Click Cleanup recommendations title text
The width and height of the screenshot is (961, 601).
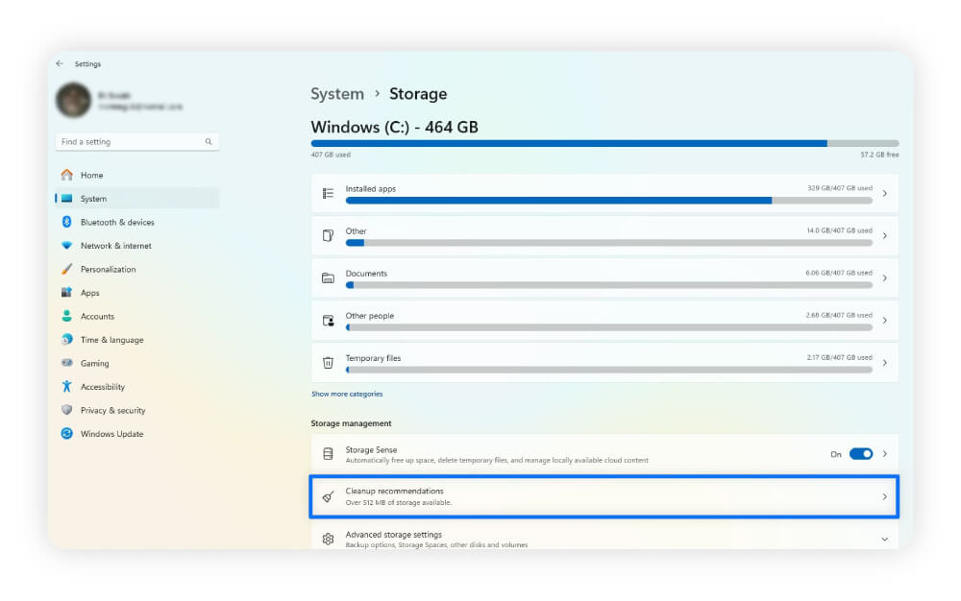(x=395, y=491)
